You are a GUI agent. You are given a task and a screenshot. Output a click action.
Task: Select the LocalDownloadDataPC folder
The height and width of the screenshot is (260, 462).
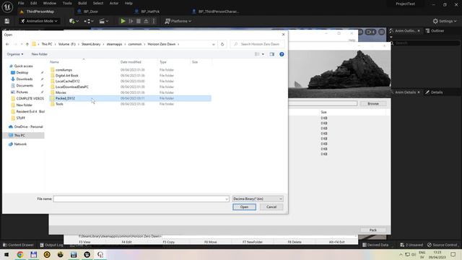72,87
